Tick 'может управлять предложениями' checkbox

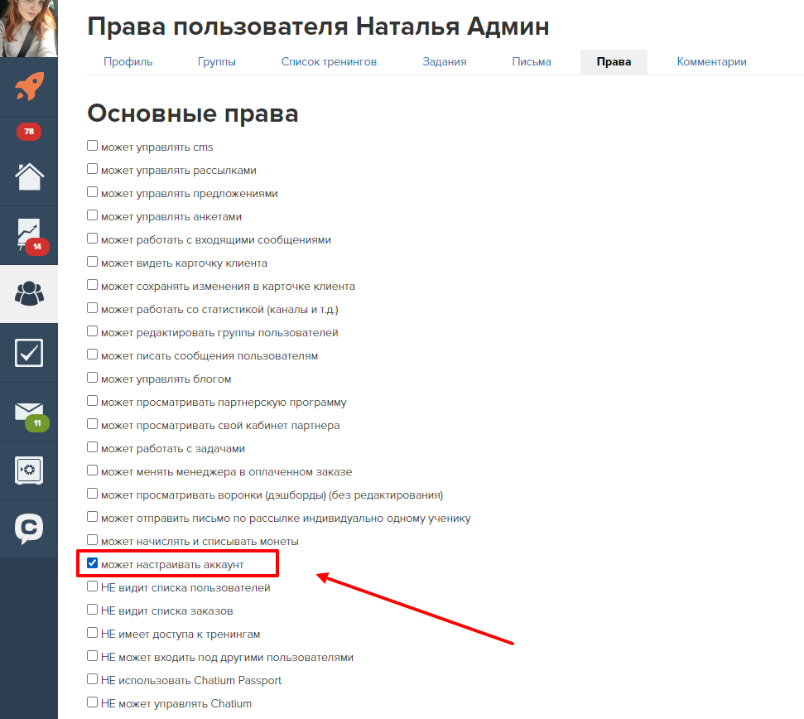click(x=92, y=192)
